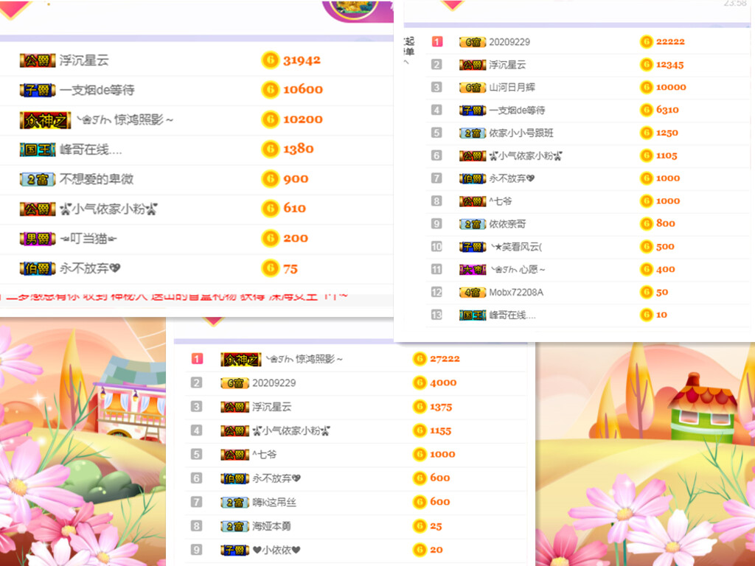Click the username 叮当猫

click(88, 239)
